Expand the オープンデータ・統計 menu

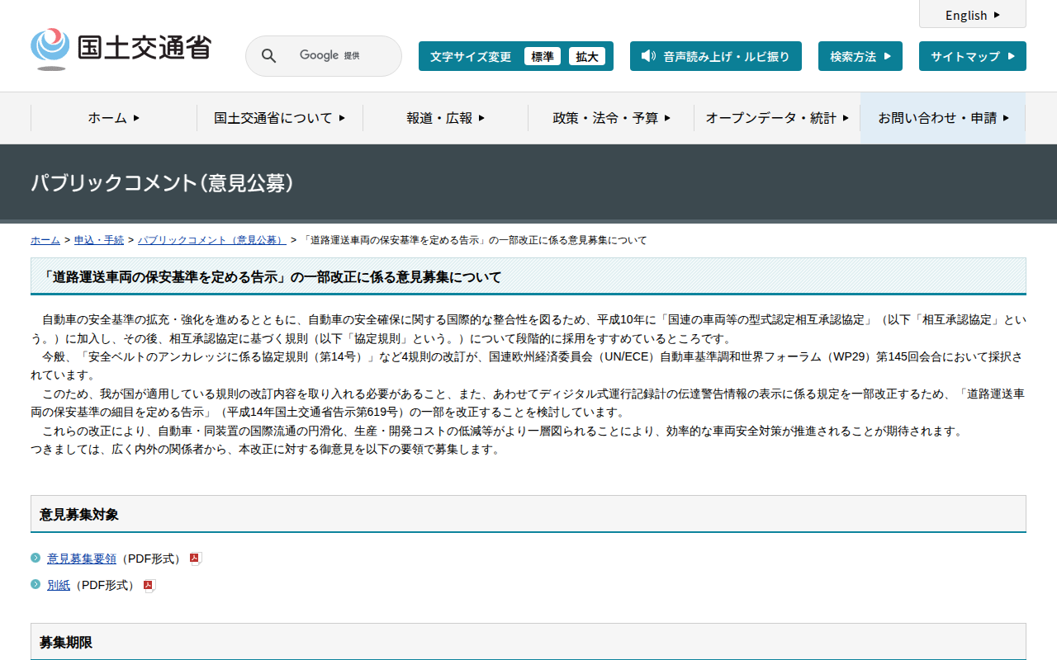[776, 118]
